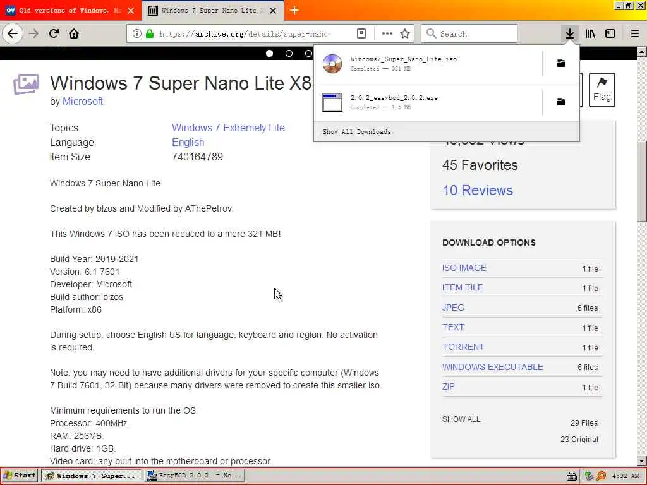647x485 pixels.
Task: Open TEXT download option
Action: click(x=453, y=328)
